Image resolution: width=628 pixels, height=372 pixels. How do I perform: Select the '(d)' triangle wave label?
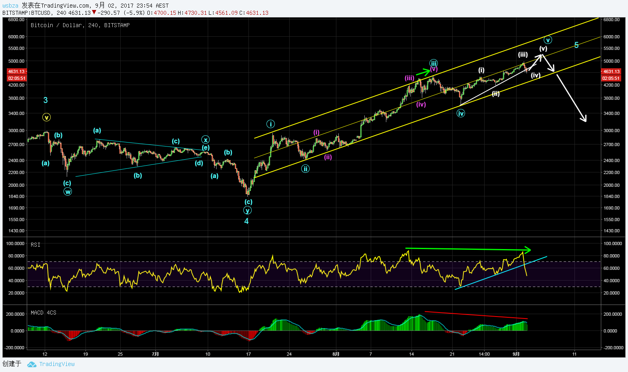tap(199, 163)
